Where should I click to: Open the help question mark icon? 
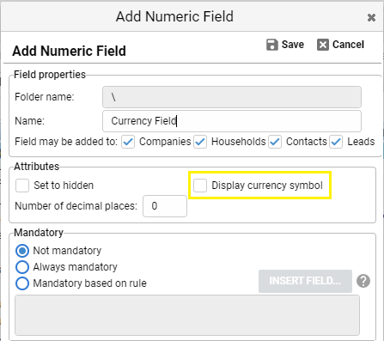[x=363, y=281]
